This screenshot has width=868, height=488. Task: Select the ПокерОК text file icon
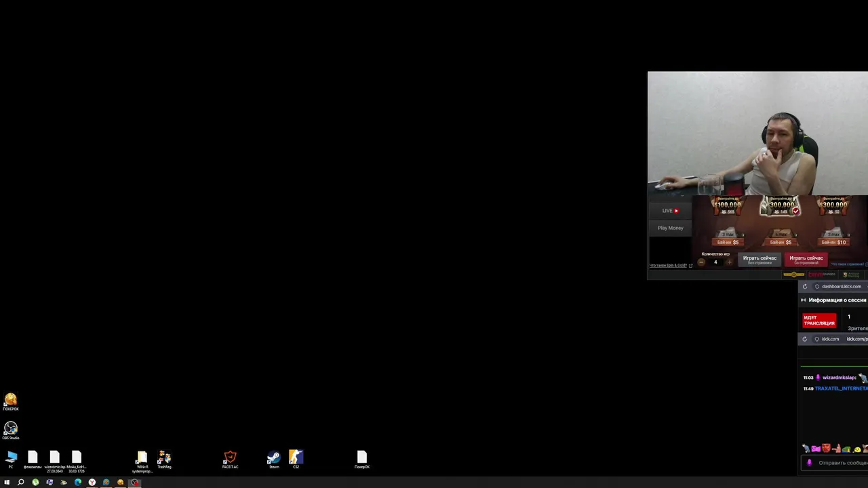tap(361, 460)
